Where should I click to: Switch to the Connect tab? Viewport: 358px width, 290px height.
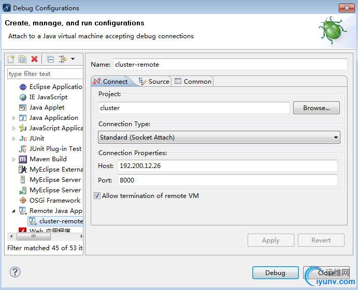pos(111,82)
